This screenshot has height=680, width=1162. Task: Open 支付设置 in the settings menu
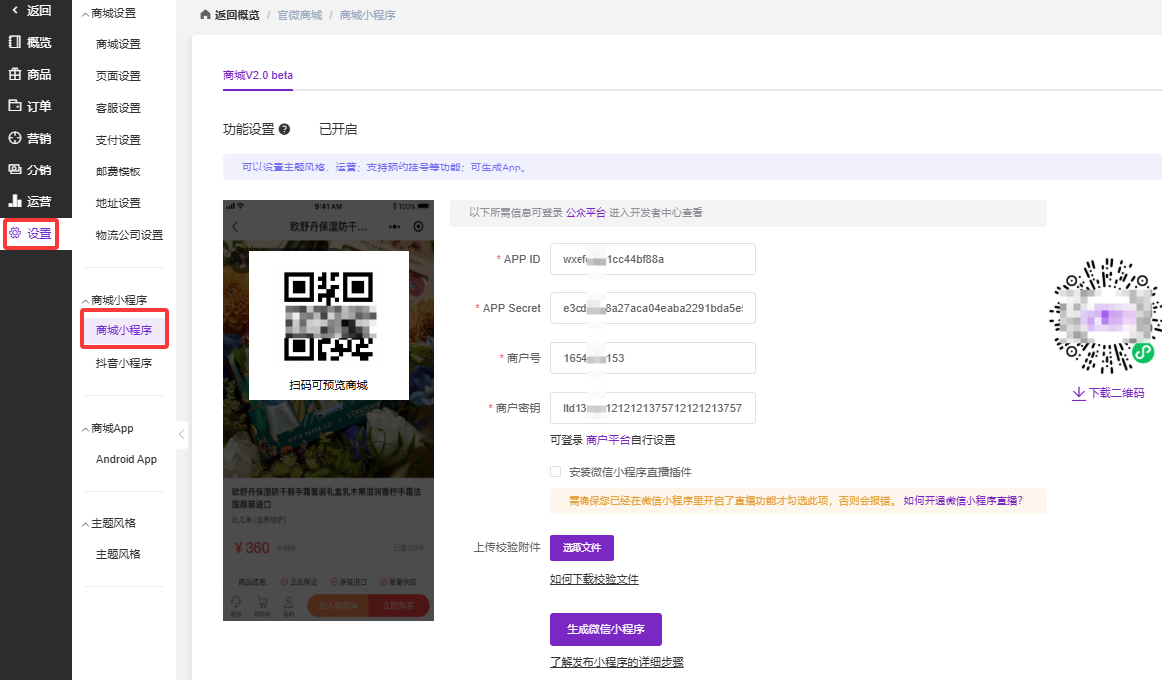click(118, 140)
